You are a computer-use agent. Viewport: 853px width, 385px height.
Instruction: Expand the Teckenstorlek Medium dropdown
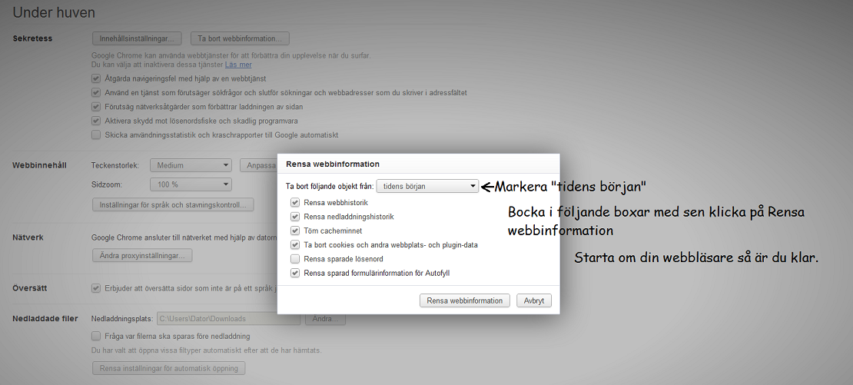point(191,165)
